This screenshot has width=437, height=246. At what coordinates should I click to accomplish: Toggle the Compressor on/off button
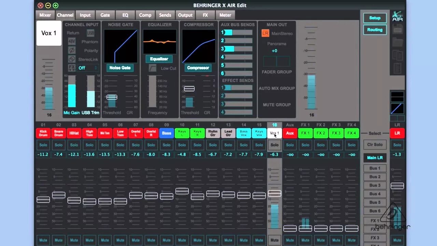coord(198,68)
